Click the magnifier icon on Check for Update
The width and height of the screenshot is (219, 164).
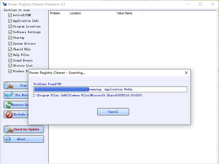pyautogui.click(x=9, y=129)
